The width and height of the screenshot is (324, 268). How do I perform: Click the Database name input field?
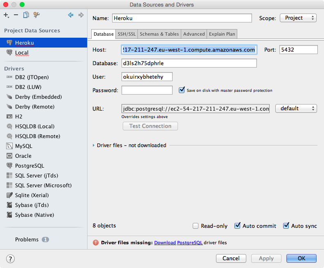point(189,63)
